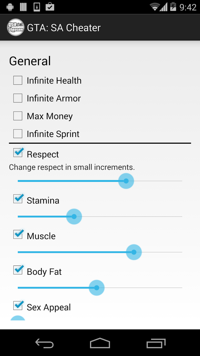The height and width of the screenshot is (356, 200).
Task: Tap the Wi-Fi signal icon in status bar
Action: click(x=155, y=7)
